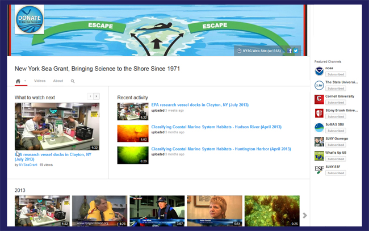This screenshot has height=231, width=369.
Task: Click the Donate to New York Sea Grant badge
Action: (30, 19)
